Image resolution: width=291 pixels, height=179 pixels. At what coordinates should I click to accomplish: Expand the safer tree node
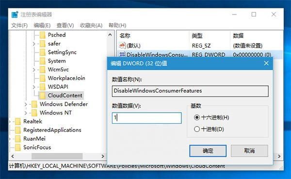(x=34, y=44)
